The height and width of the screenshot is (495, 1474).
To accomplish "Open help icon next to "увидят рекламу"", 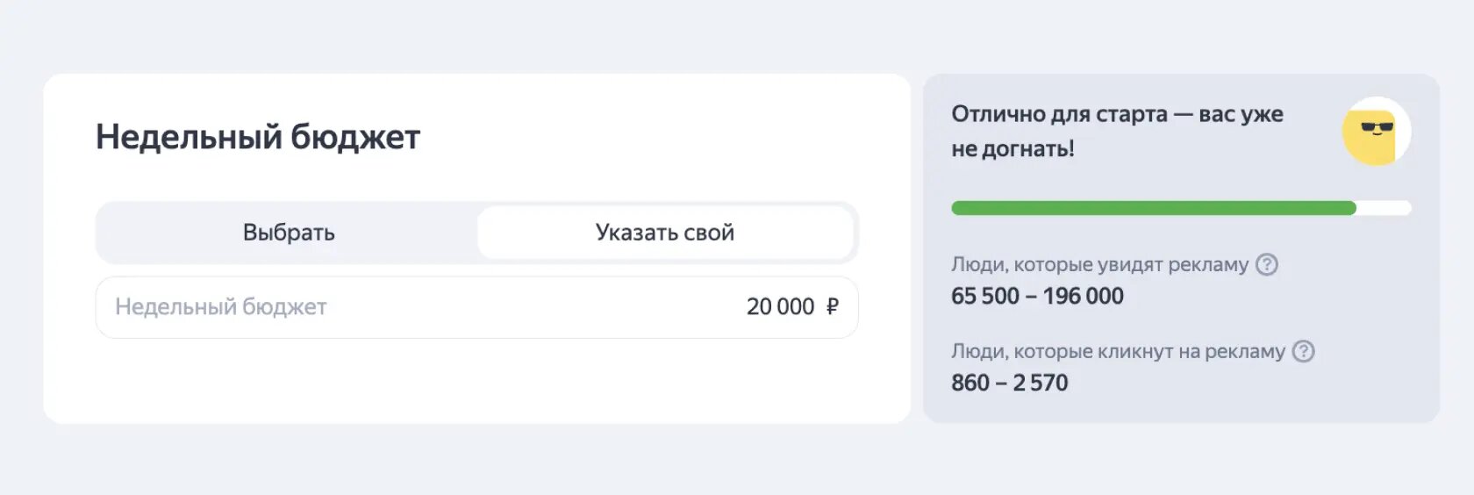I will pos(1267,264).
